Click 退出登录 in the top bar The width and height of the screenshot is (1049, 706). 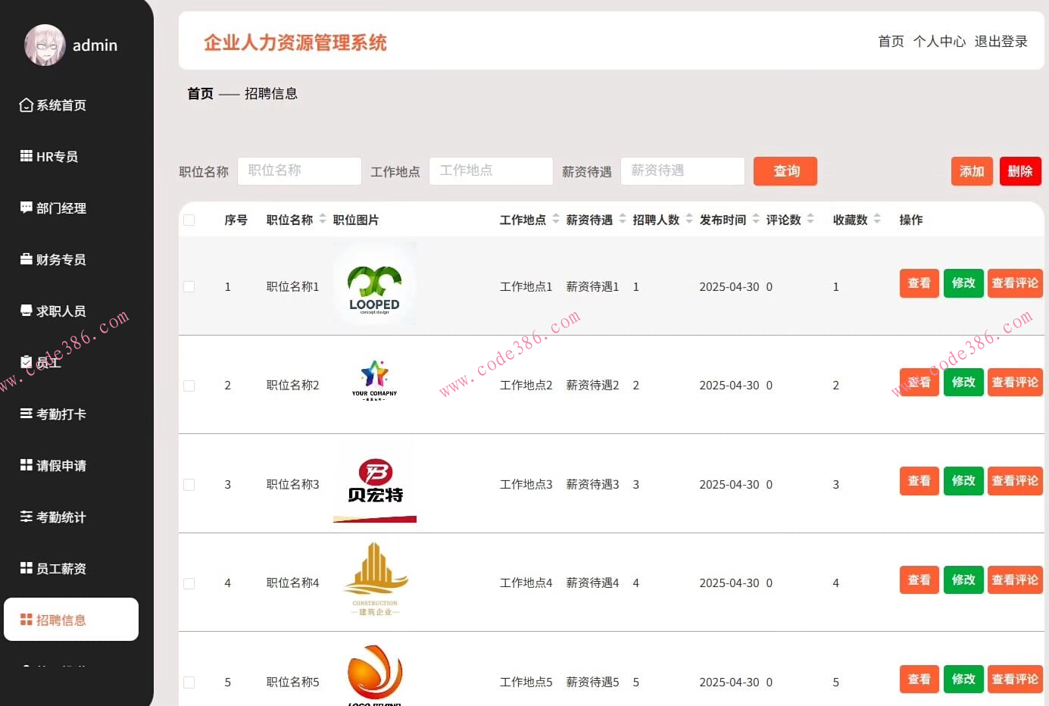coord(1001,42)
